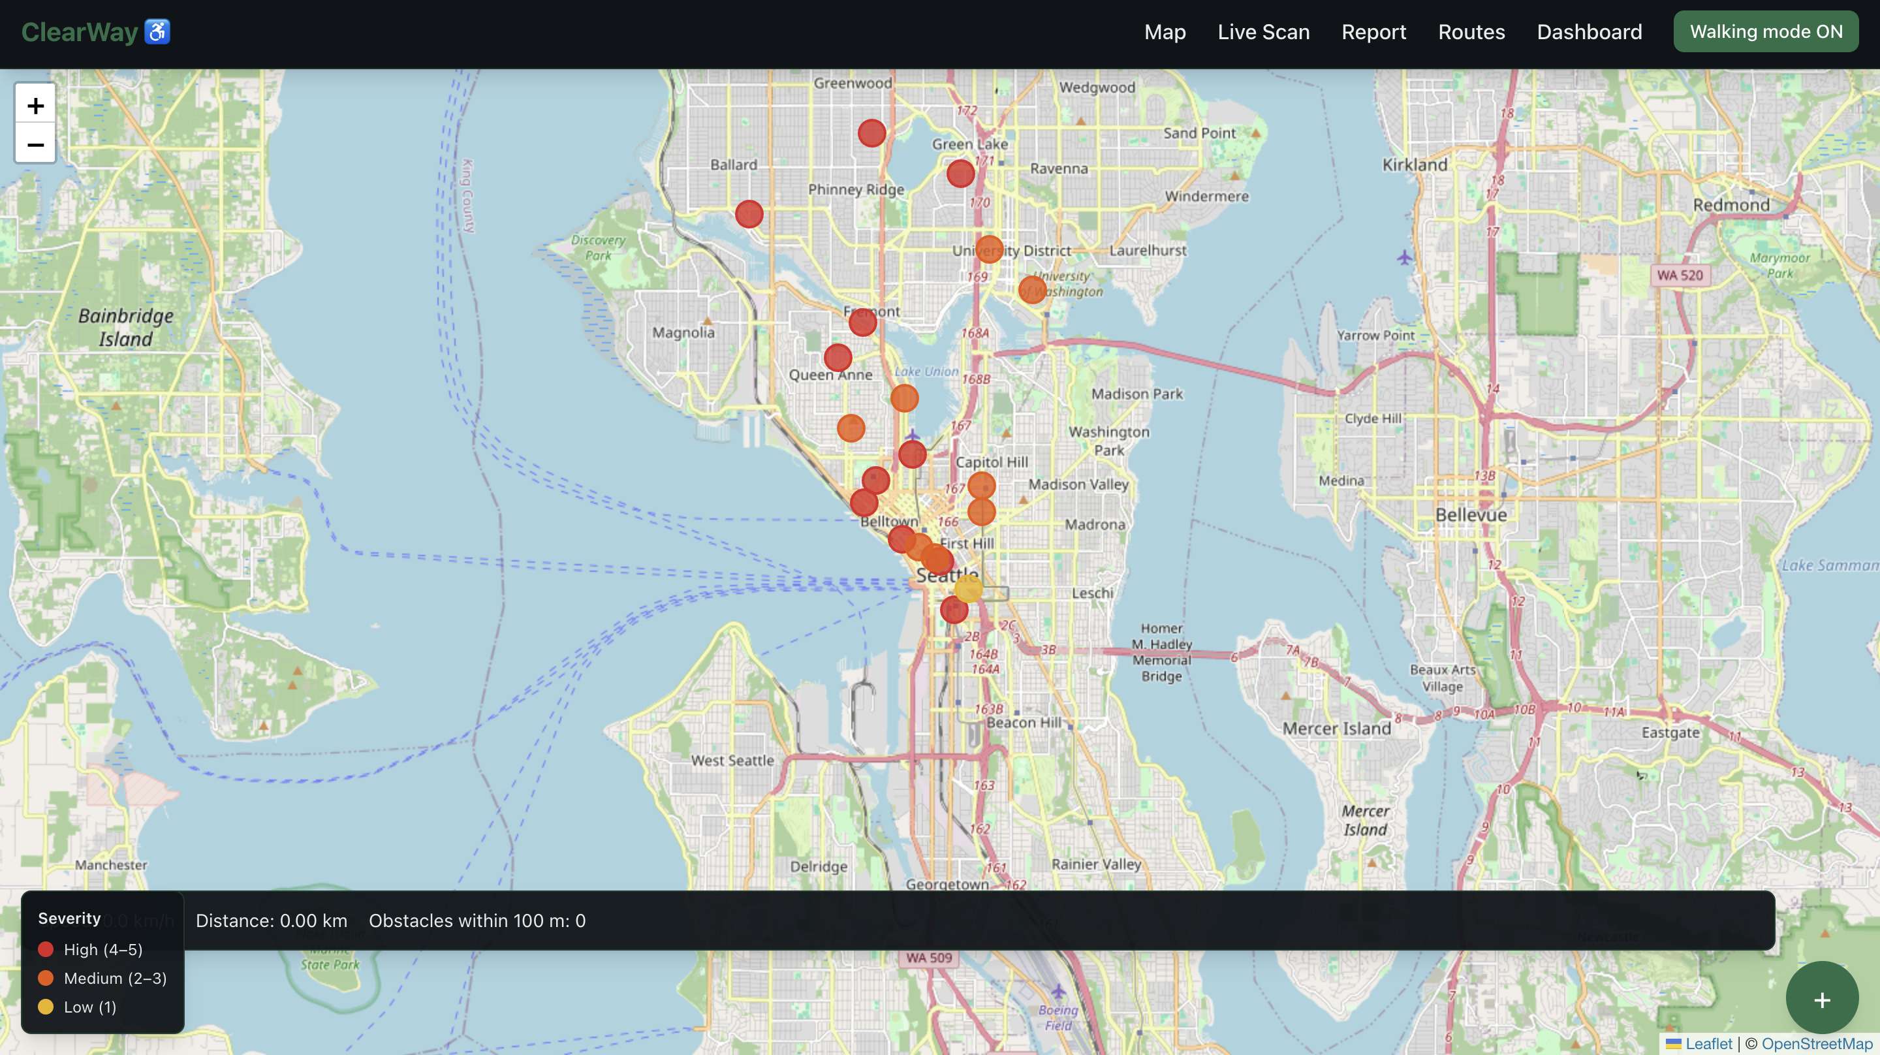
Task: Click the red marker near Green Lake
Action: 960,173
